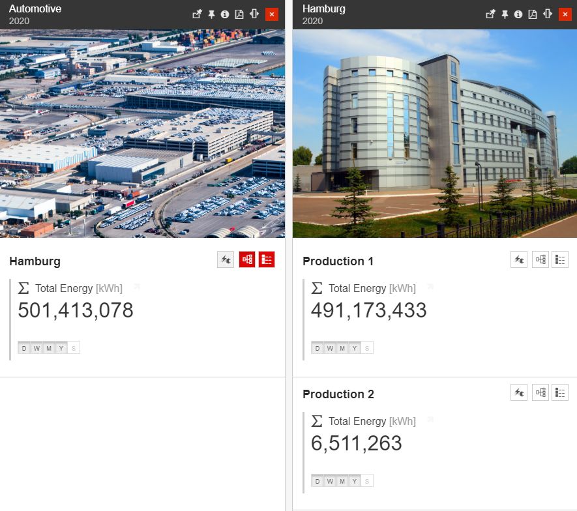Viewport: 577px width, 511px height.
Task: Open the energy analysis icon for Production 1
Action: click(519, 259)
